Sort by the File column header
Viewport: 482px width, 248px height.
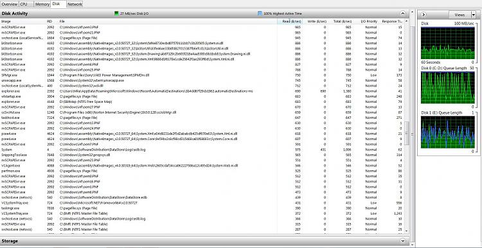tap(168, 21)
